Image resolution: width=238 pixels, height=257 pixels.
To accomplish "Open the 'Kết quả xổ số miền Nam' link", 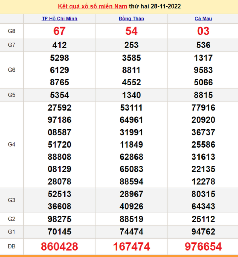I will click(x=92, y=6).
